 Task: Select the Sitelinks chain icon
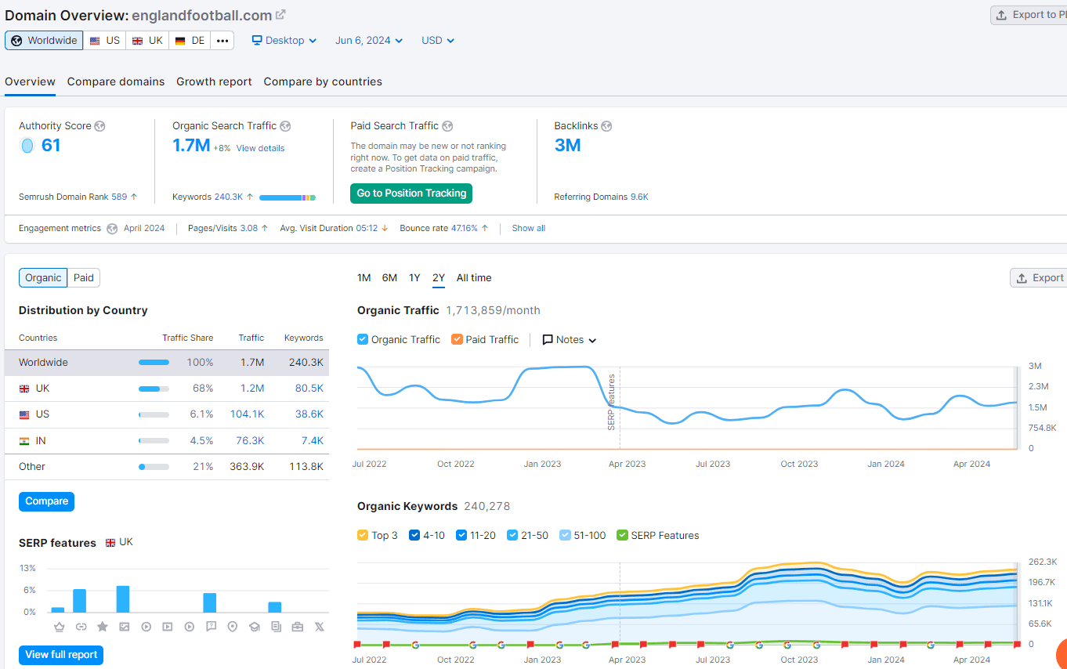[x=81, y=627]
